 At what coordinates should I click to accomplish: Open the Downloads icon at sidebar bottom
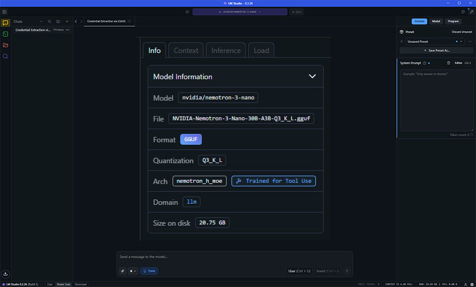[5, 274]
